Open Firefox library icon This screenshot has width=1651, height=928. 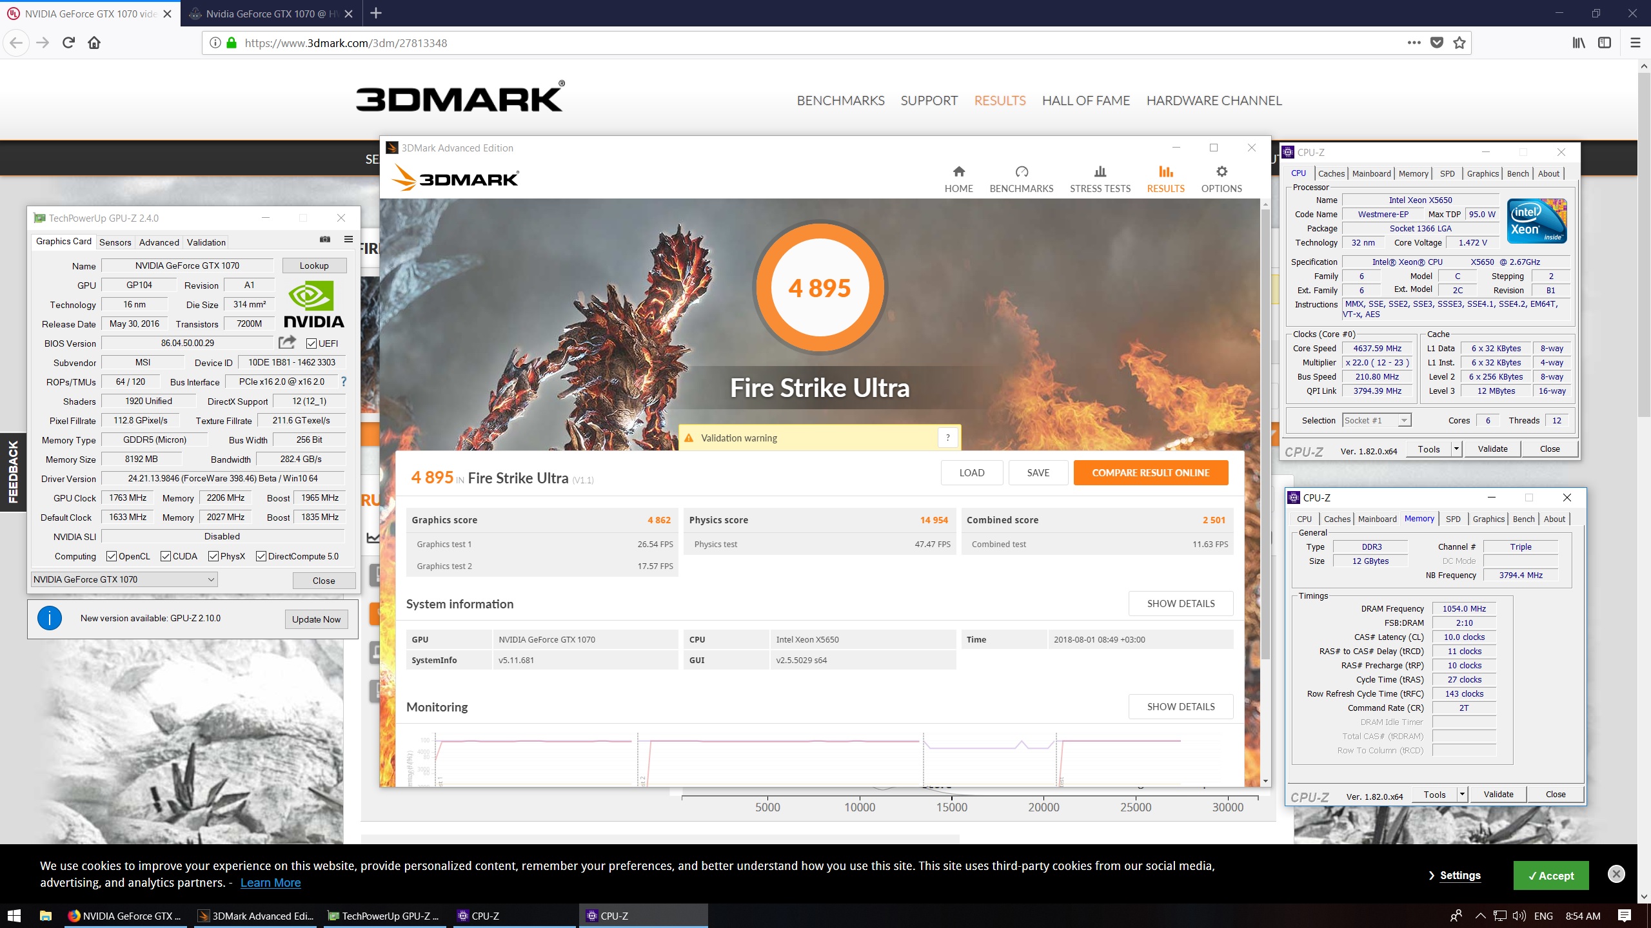tap(1578, 43)
